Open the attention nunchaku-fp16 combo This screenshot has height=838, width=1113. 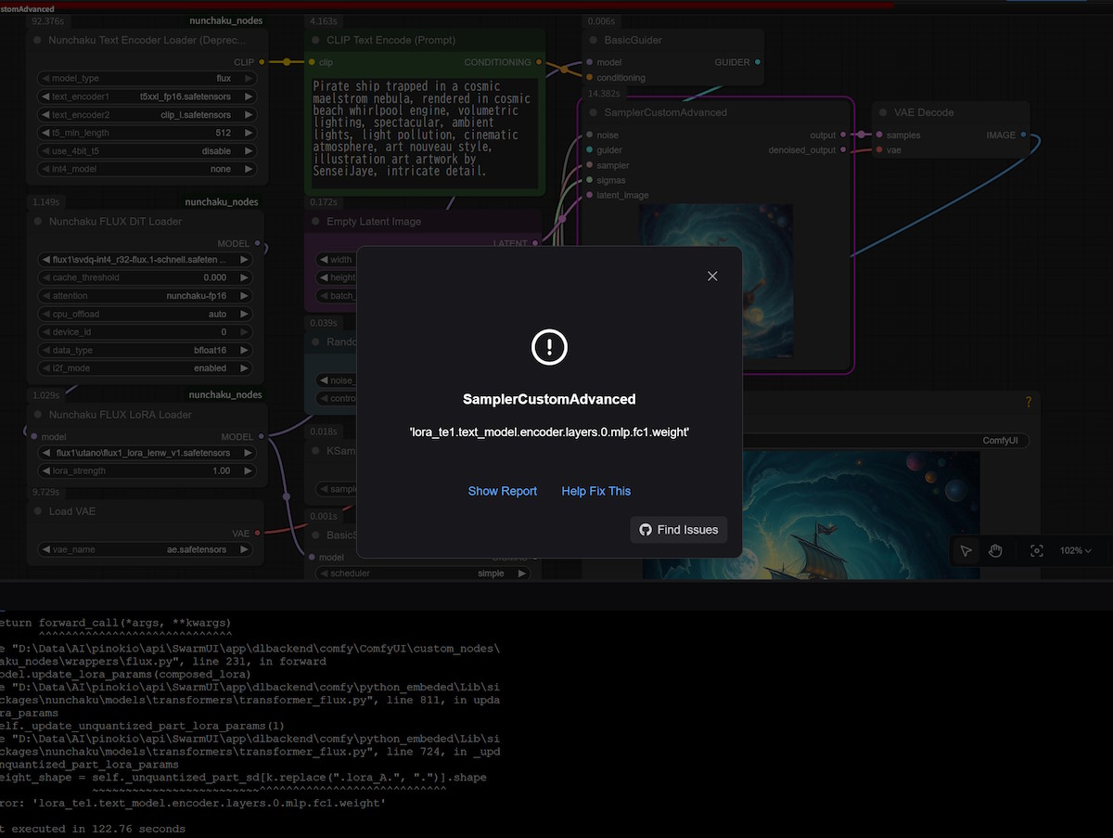146,296
